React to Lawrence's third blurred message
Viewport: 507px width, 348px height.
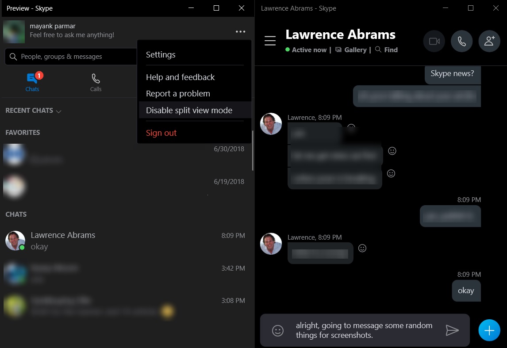(x=391, y=173)
